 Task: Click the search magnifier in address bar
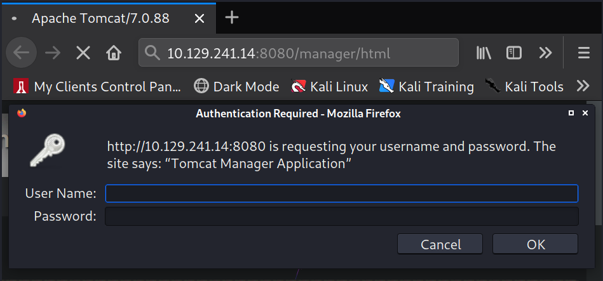[x=152, y=53]
